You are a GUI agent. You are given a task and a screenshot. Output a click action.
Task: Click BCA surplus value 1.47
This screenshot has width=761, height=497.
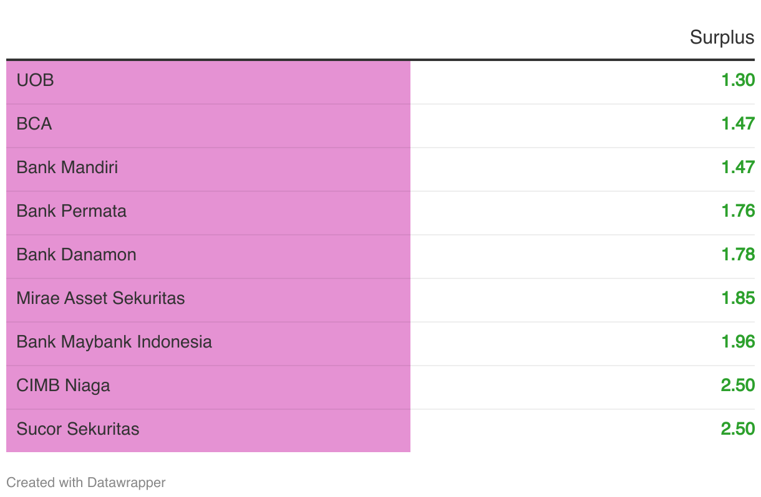[738, 124]
